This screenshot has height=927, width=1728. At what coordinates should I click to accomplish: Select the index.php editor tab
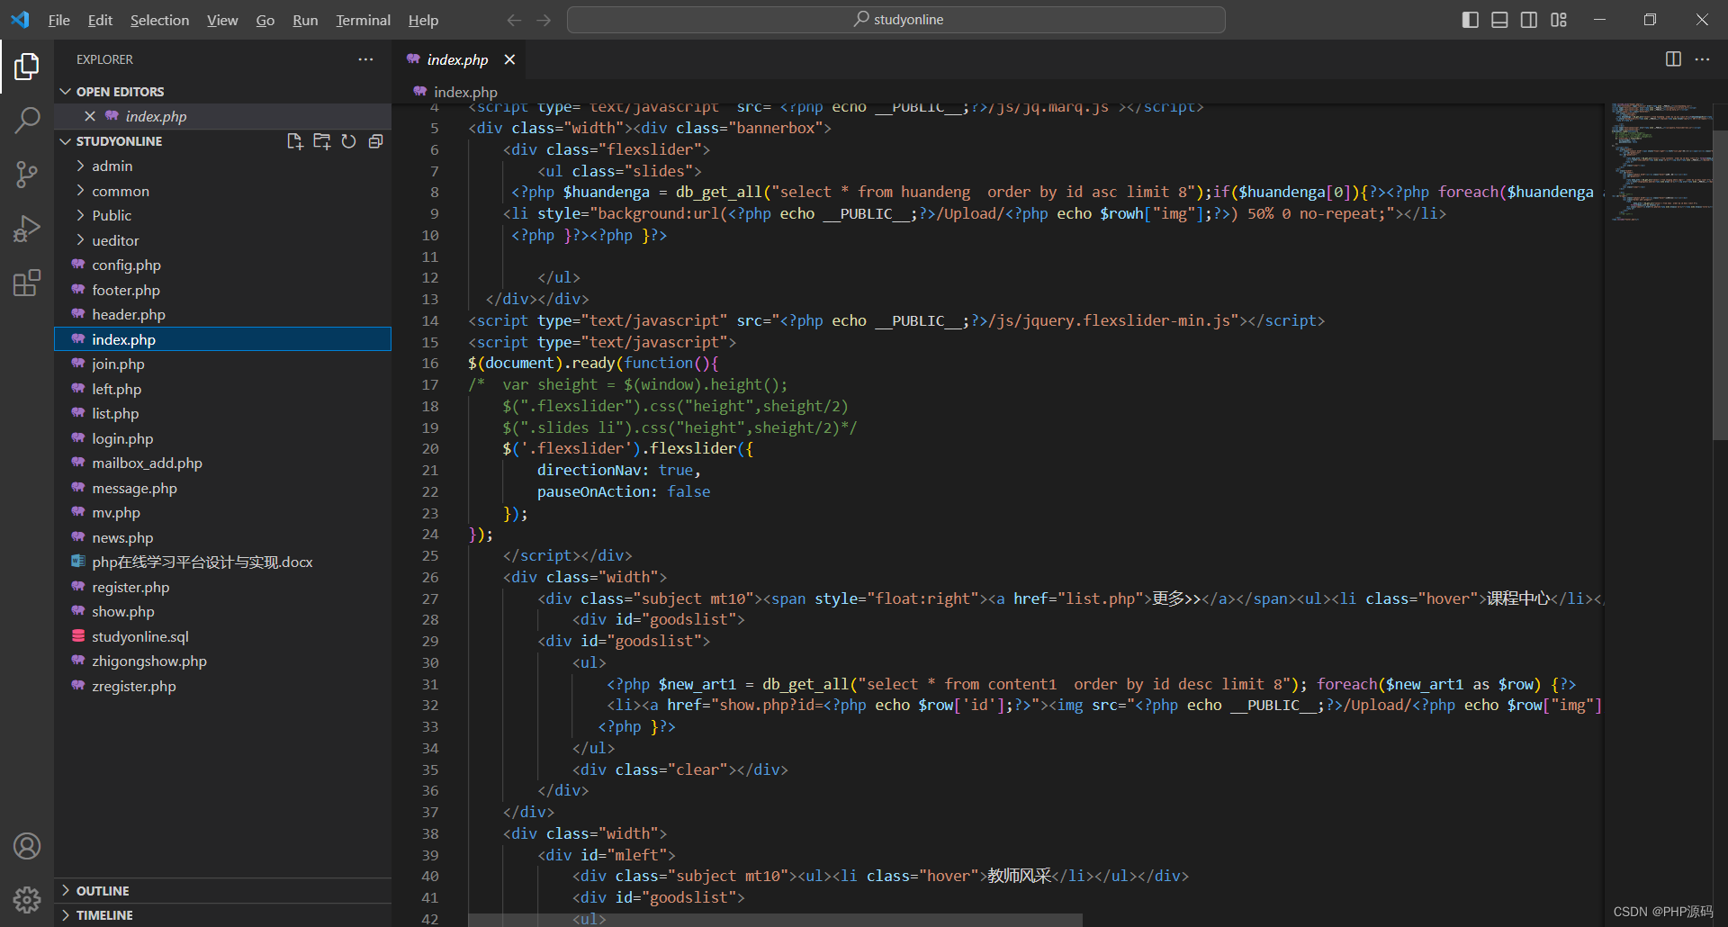(460, 59)
